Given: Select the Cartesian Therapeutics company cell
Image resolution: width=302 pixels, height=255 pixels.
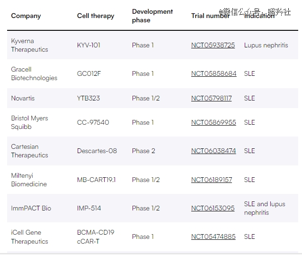Looking at the screenshot, I should click(29, 151).
